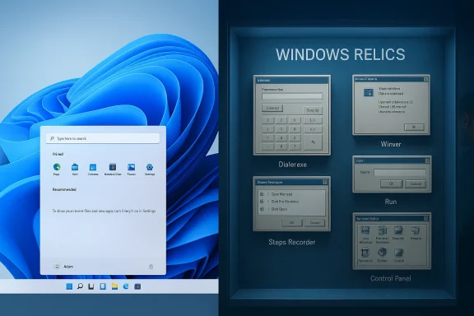Open Search magnifier on the taskbar
This screenshot has height=316, width=474.
point(80,286)
